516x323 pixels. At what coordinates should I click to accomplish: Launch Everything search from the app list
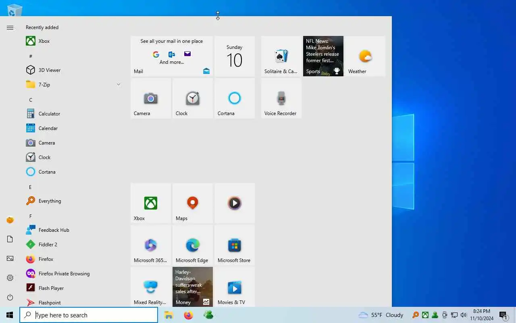tap(73, 201)
